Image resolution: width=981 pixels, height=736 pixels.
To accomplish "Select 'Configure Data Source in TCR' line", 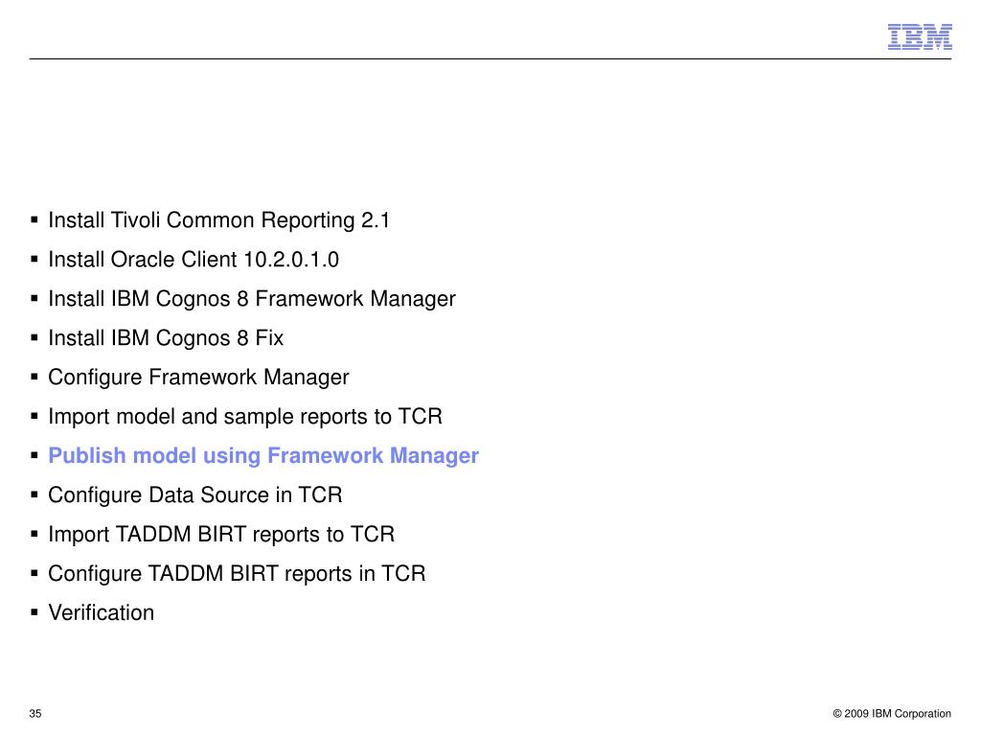I will click(x=195, y=495).
